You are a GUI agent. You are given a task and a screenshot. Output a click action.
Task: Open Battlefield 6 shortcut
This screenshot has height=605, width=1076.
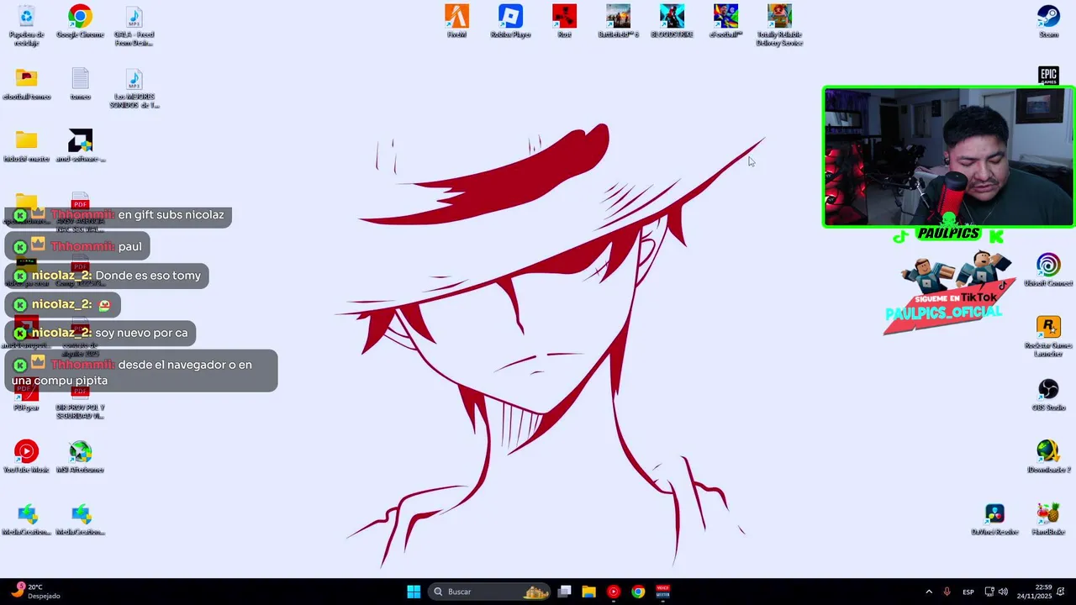point(618,22)
